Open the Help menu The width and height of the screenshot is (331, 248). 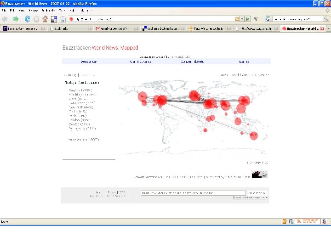72,10
